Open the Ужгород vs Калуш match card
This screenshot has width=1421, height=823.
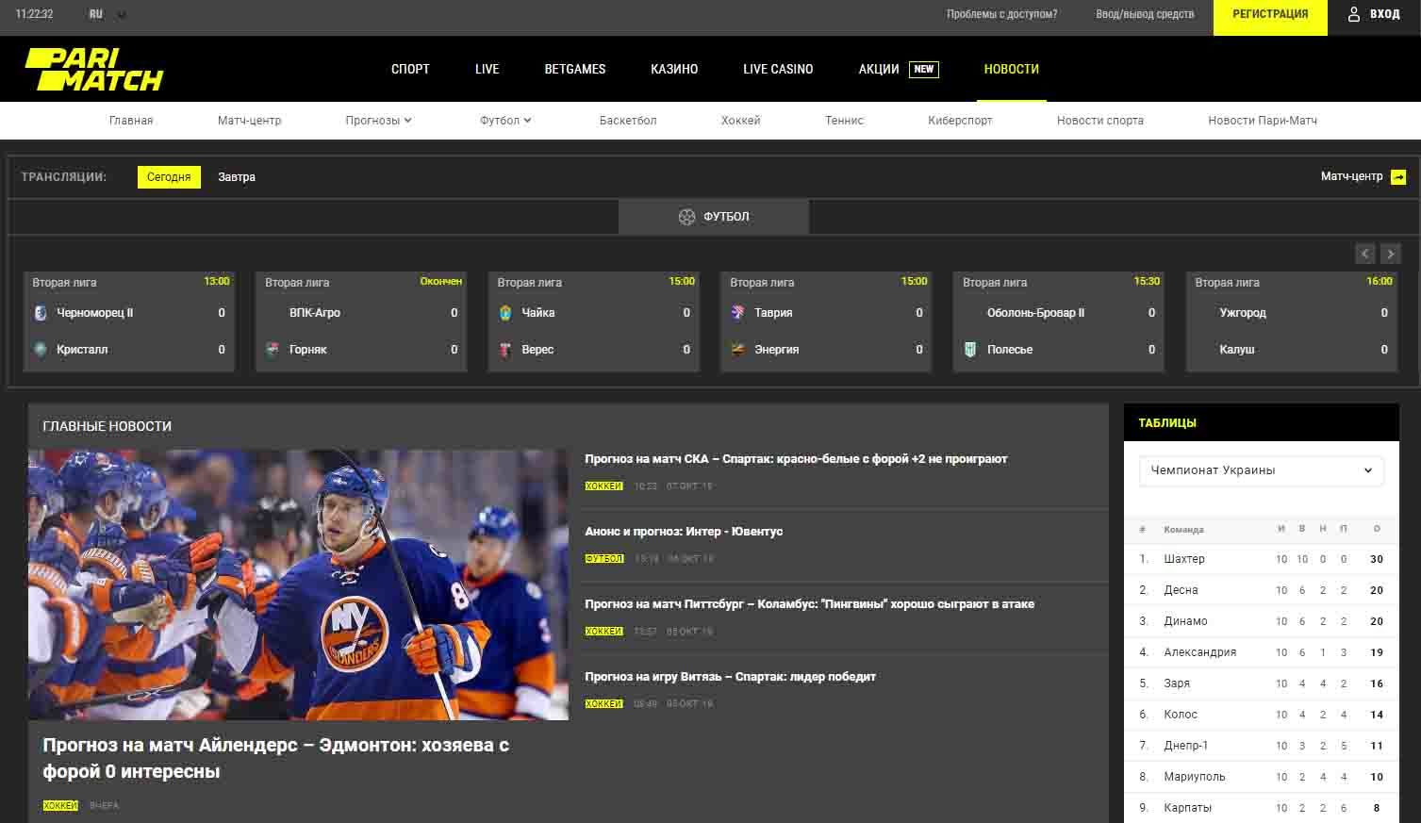coord(1292,321)
